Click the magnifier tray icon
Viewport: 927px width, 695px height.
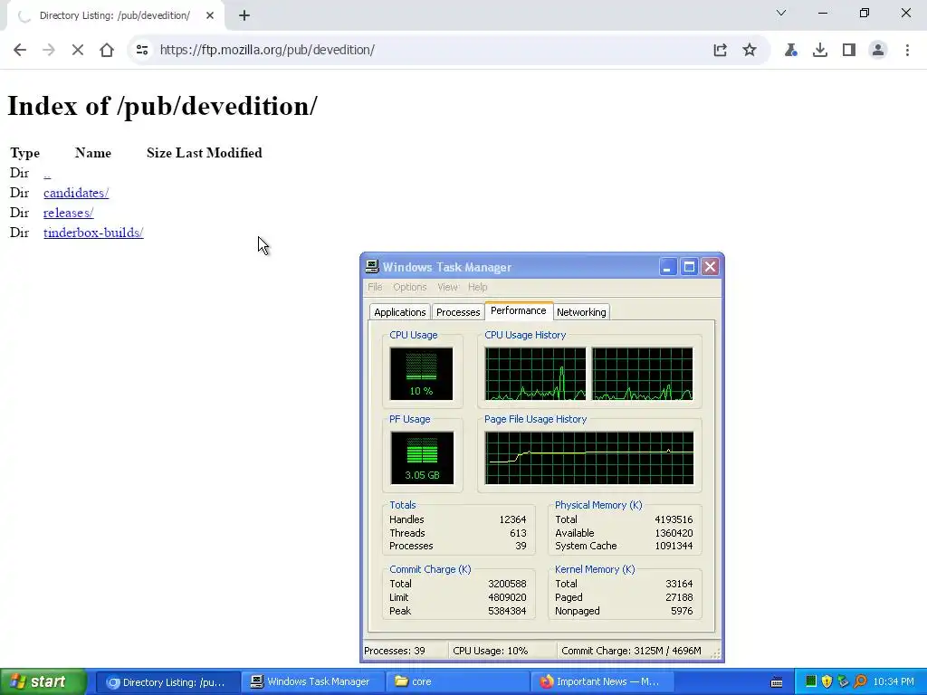click(860, 681)
